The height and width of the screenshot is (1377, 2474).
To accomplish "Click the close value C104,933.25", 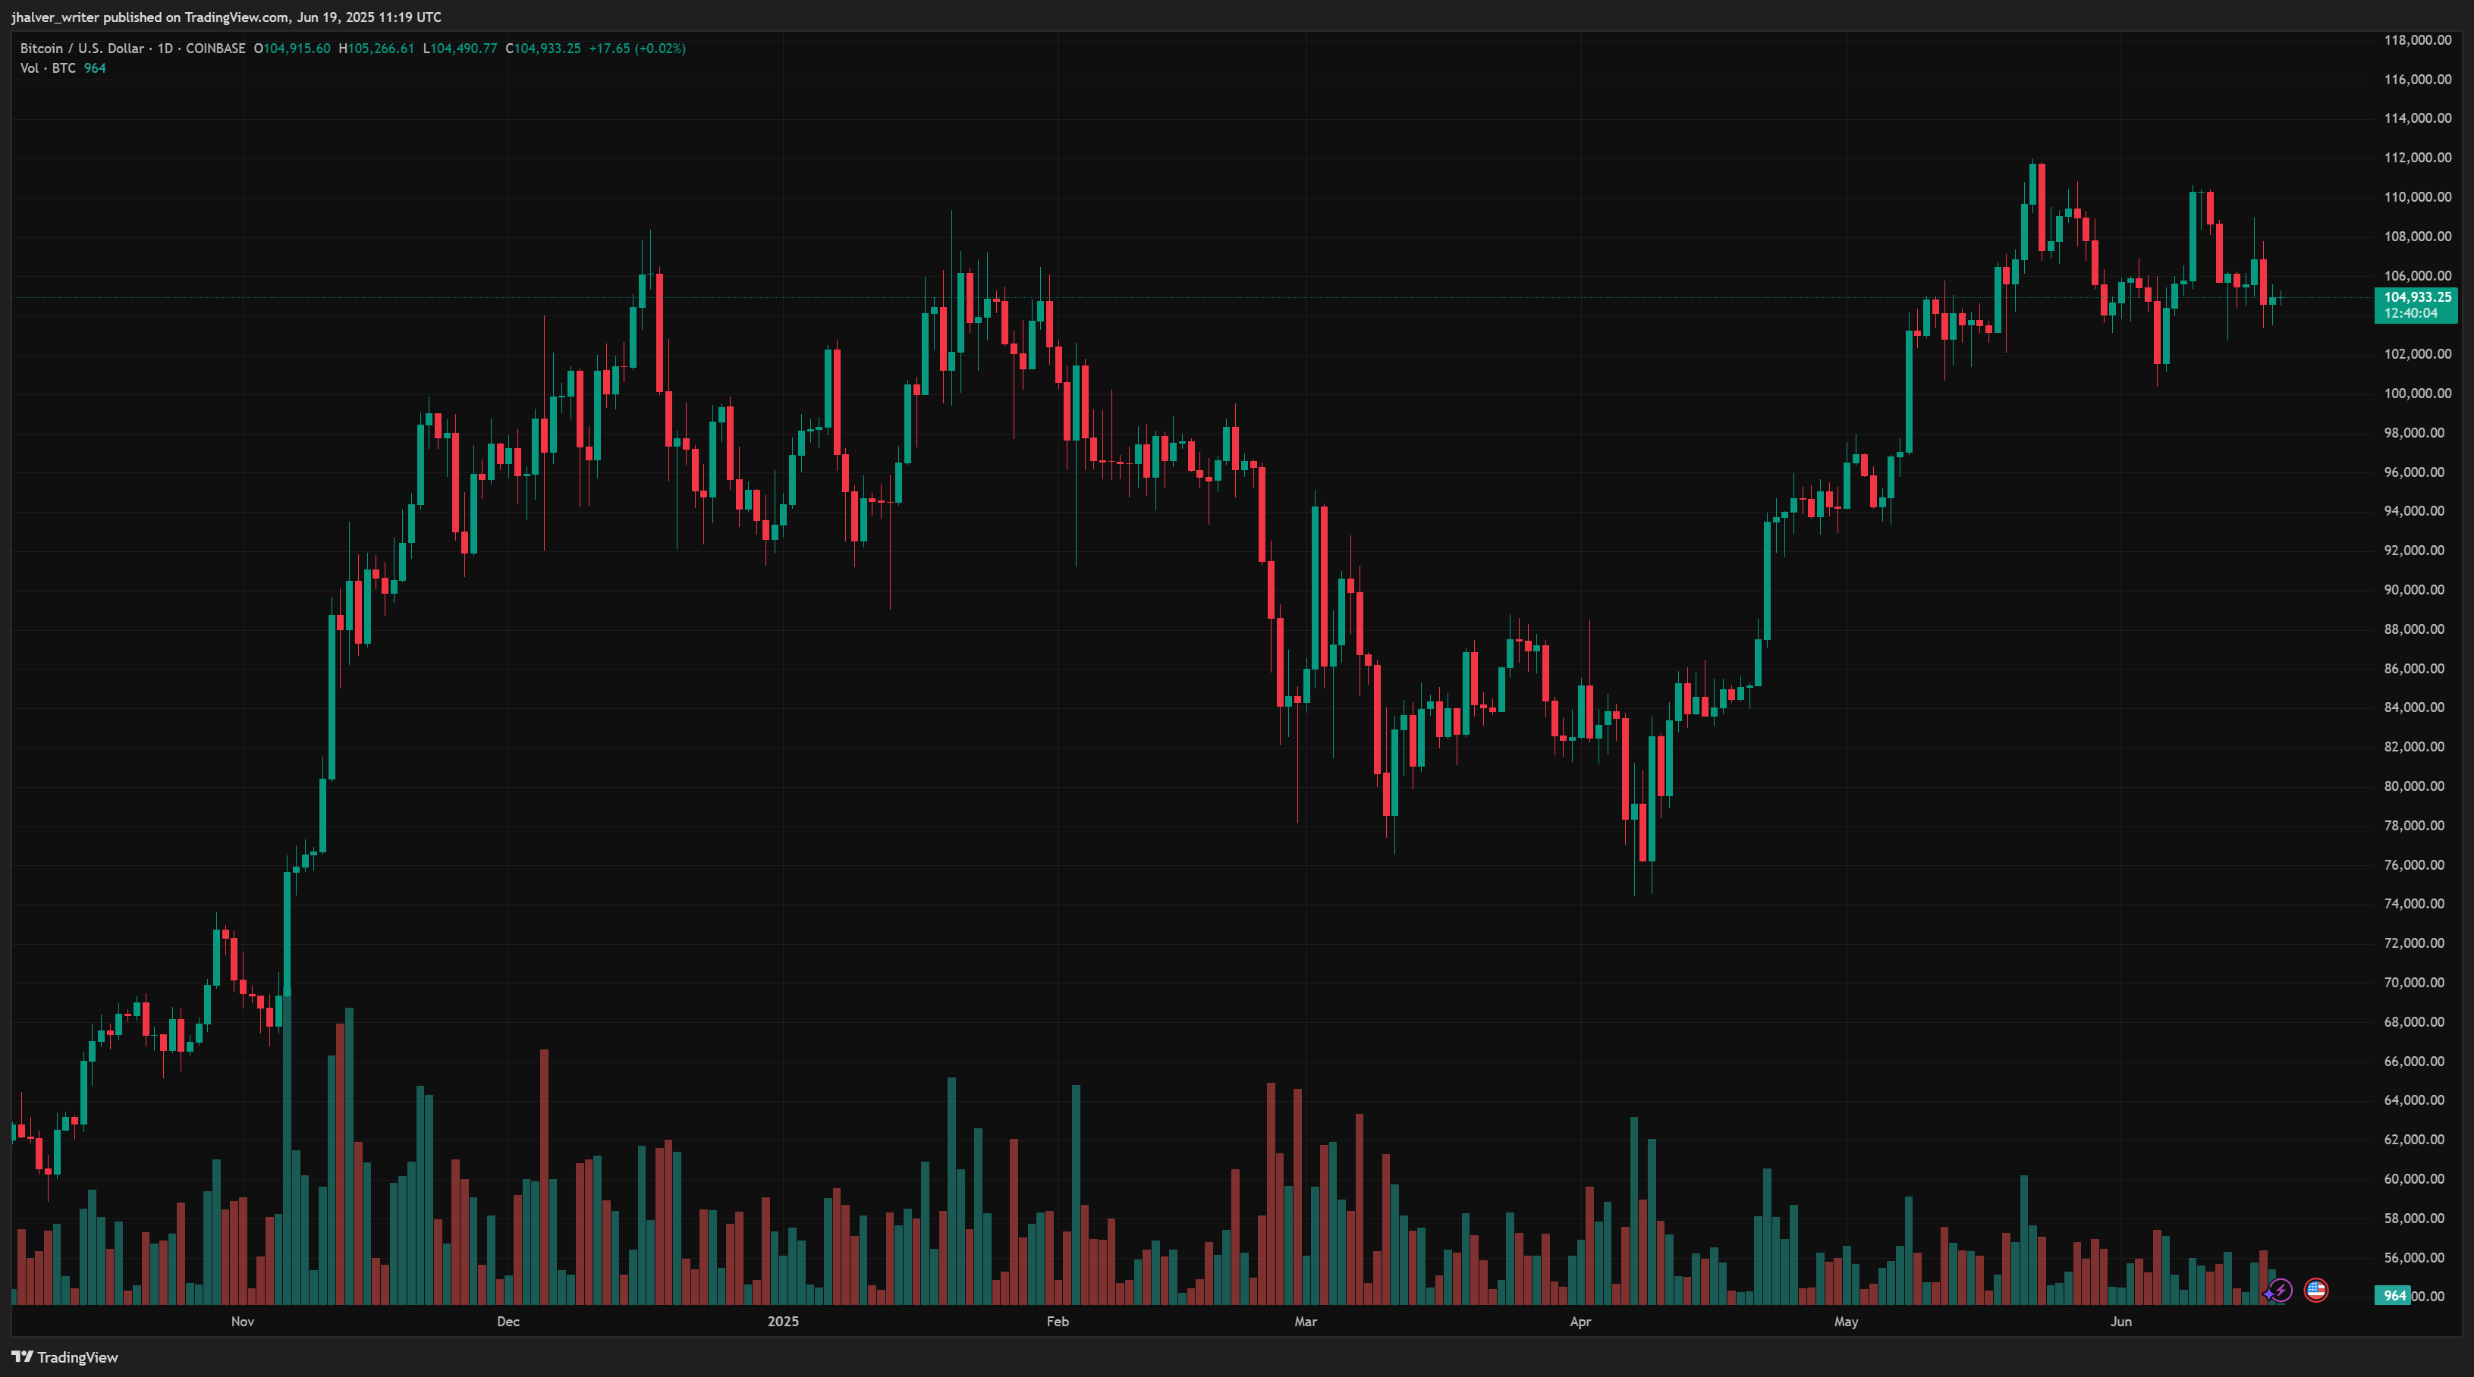I will 544,48.
